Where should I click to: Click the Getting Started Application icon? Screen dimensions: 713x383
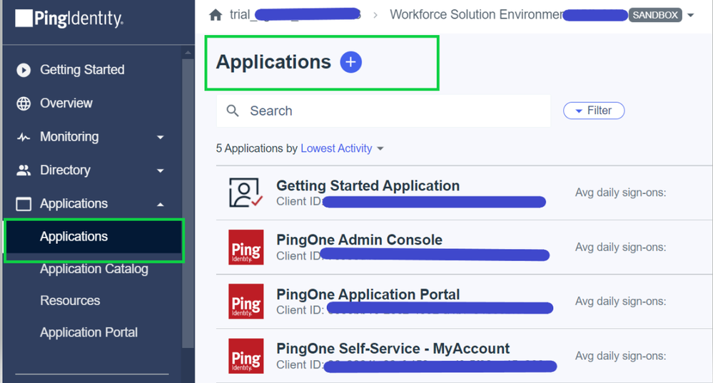coord(246,193)
